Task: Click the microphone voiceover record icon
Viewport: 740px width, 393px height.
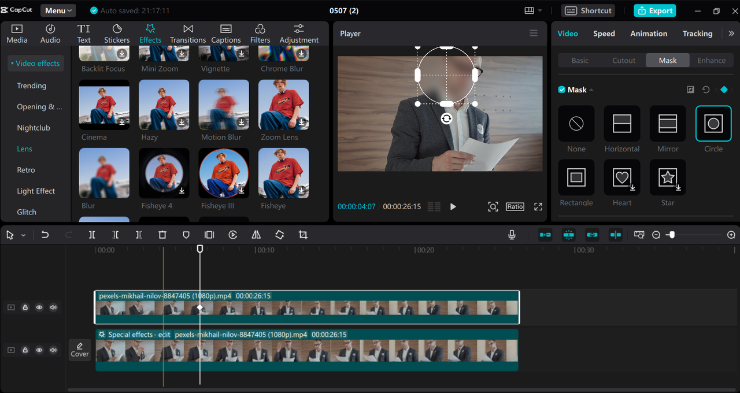Action: pos(512,235)
